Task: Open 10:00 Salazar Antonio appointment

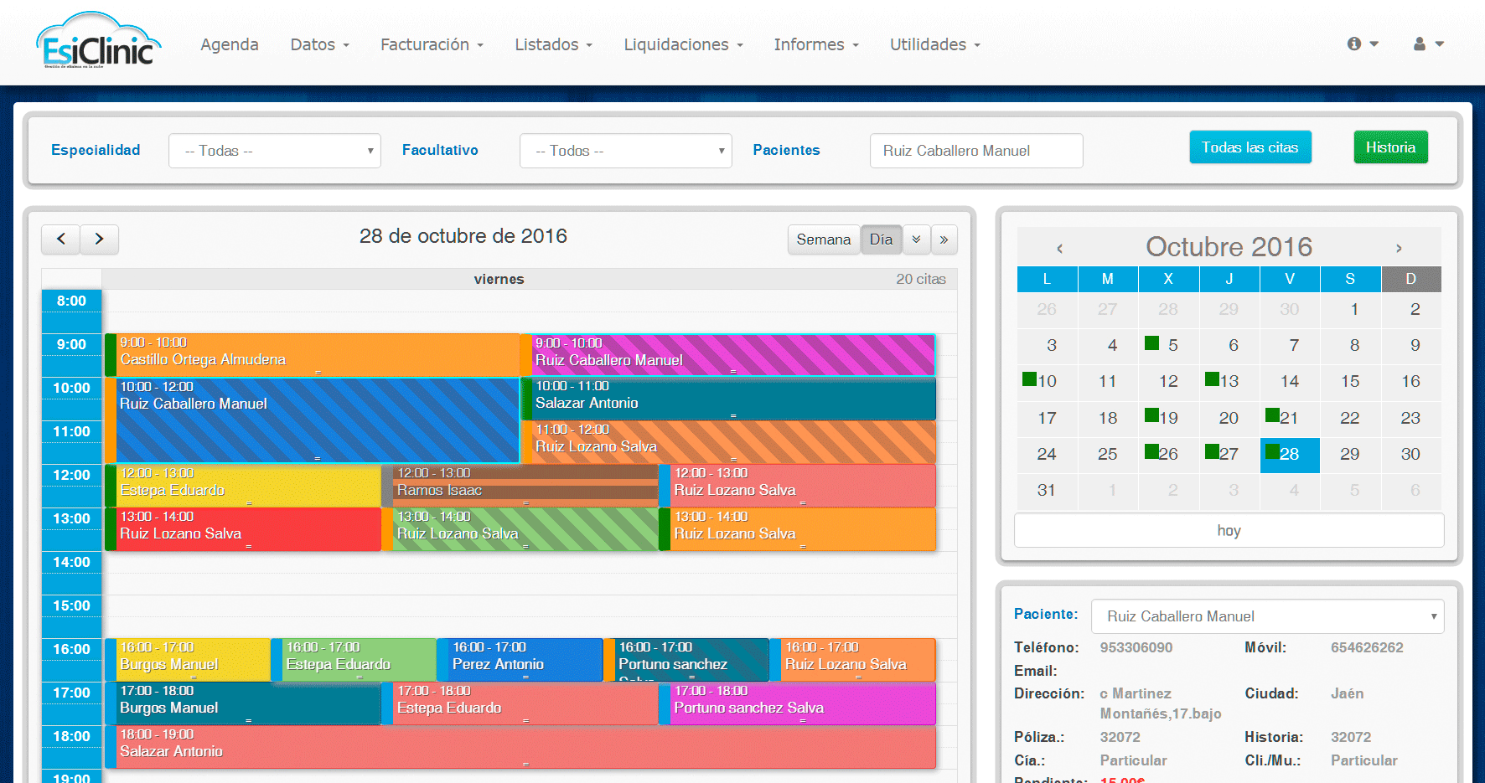Action: [728, 399]
